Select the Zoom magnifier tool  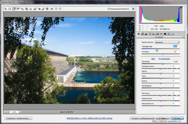(5, 9)
